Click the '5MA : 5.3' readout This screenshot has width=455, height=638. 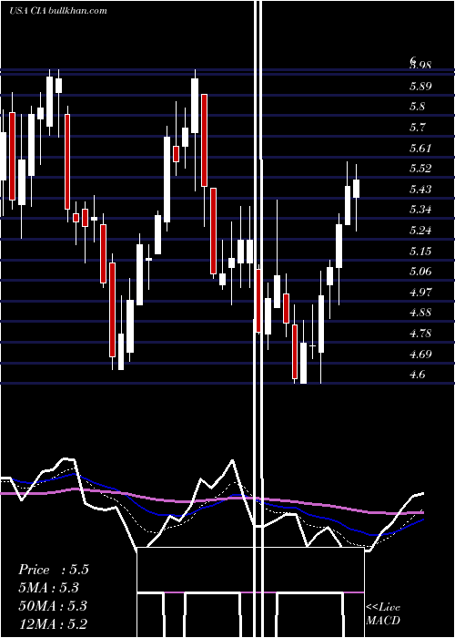pyautogui.click(x=49, y=588)
